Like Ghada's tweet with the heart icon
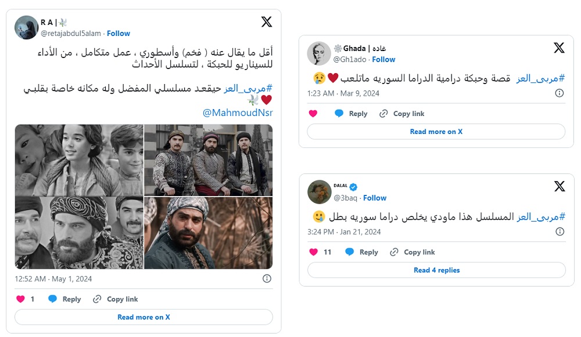 (313, 114)
